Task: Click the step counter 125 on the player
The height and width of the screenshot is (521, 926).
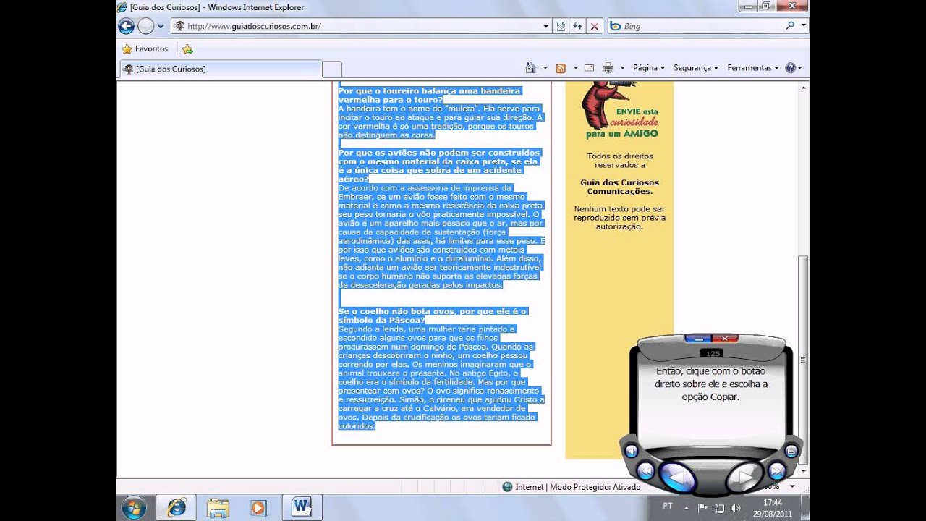Action: click(712, 353)
